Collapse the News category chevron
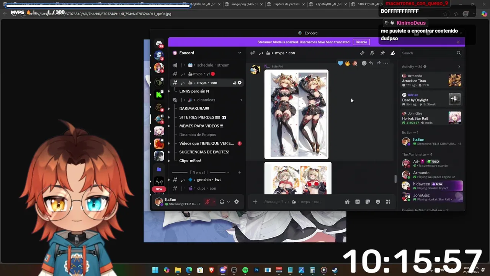Viewport: 490px width, 276px height. (228, 172)
